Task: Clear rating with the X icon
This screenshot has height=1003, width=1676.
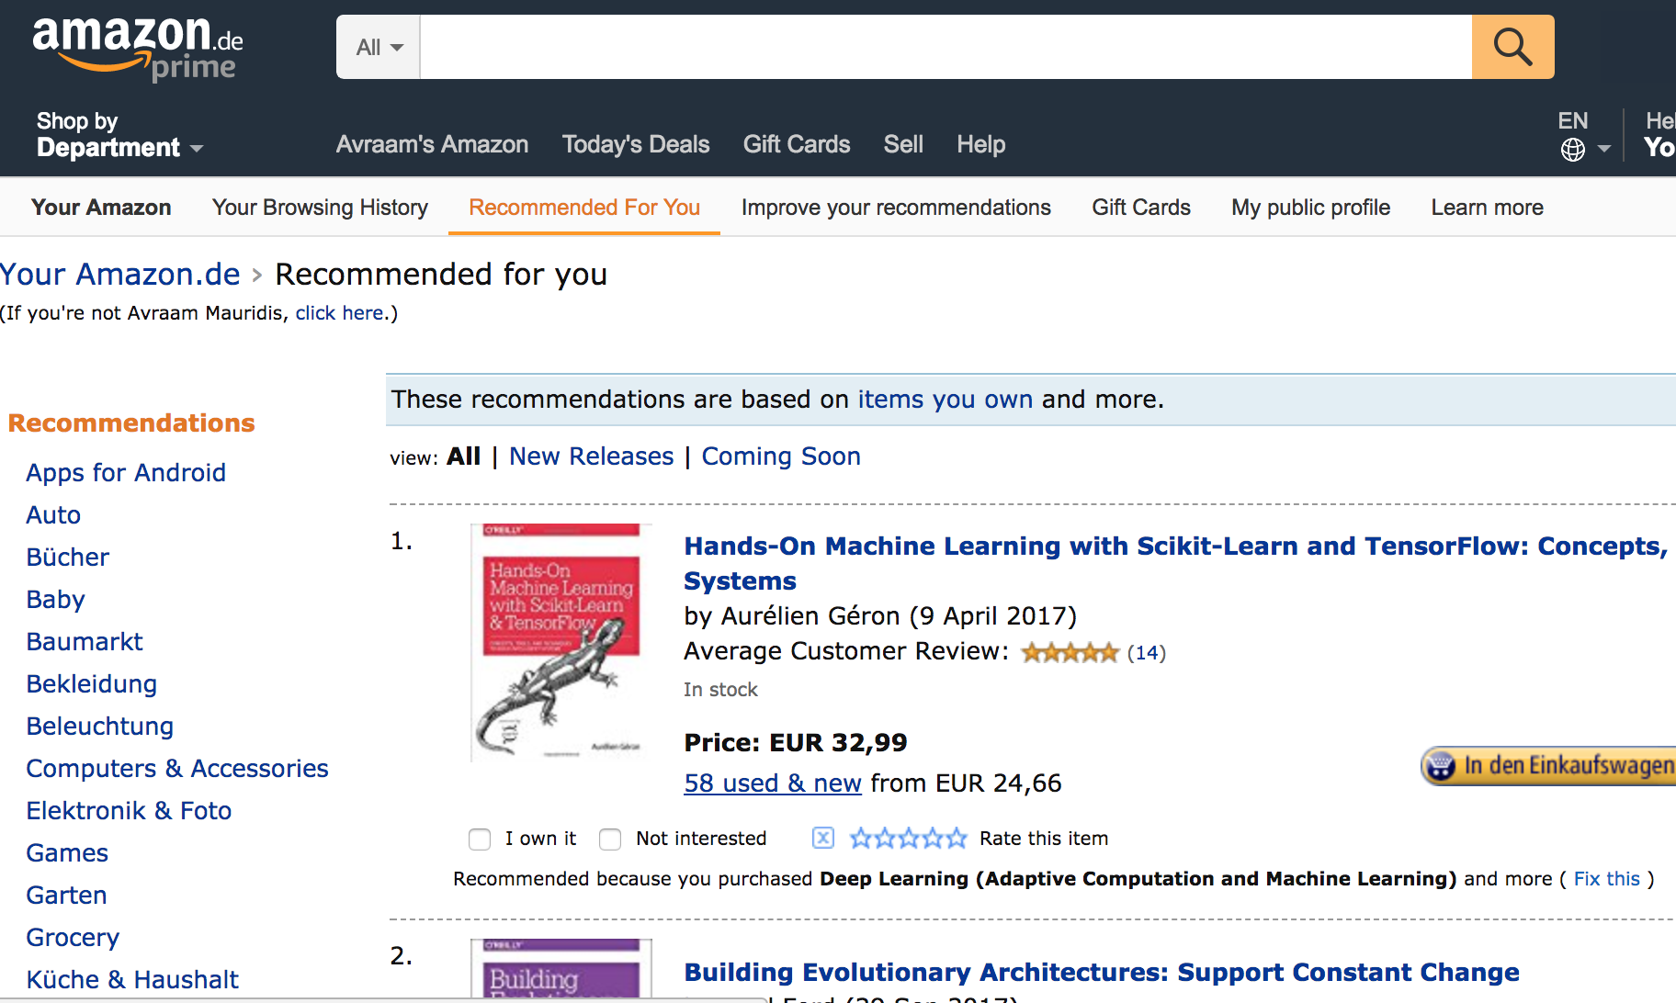Action: coord(823,838)
